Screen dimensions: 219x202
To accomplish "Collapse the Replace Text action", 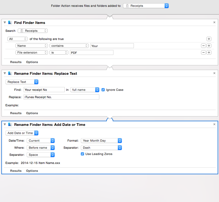I will click(5, 73).
